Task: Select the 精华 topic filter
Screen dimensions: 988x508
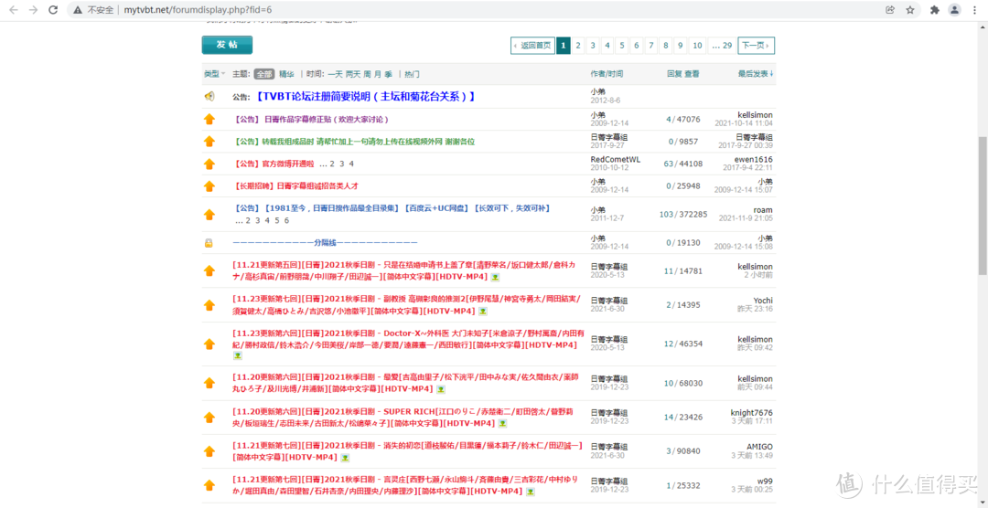Action: pos(286,74)
